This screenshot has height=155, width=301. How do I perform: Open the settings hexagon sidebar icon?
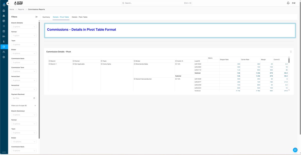(4, 57)
